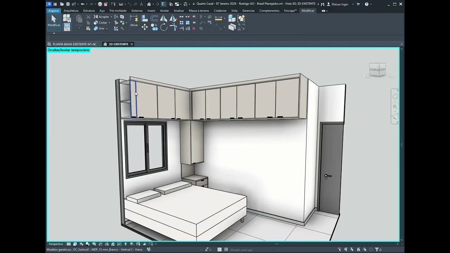Click the filter icon in status bar
Image resolution: width=450 pixels, height=253 pixels.
tap(377, 249)
